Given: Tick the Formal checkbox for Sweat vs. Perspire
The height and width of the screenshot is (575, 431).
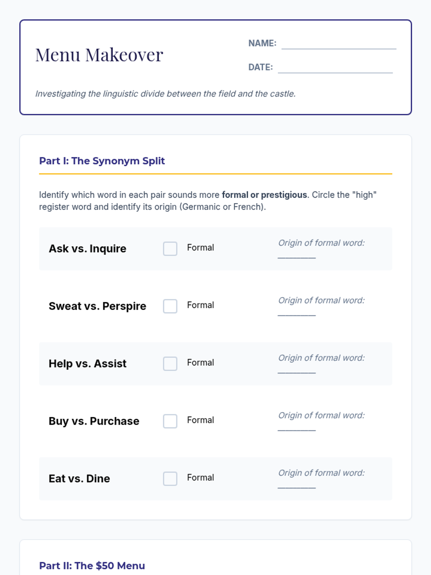Looking at the screenshot, I should point(170,306).
